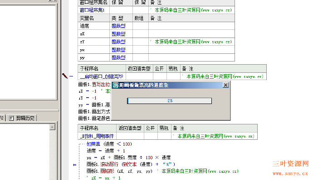Click the 剪辑历史 tab icon

tap(11, 118)
